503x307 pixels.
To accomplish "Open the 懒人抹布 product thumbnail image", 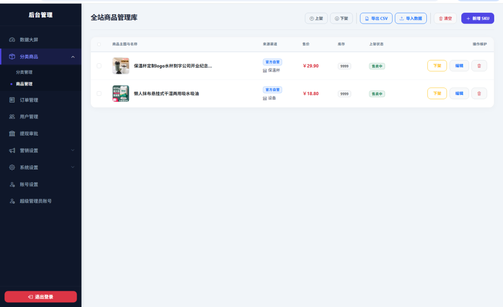I will 121,93.
